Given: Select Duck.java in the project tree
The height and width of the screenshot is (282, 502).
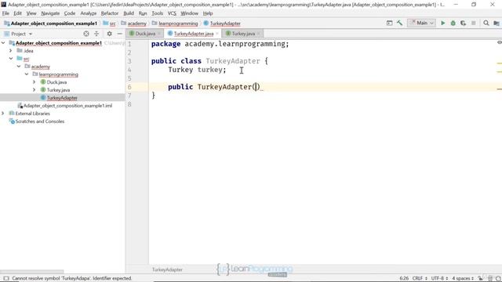Looking at the screenshot, I should pyautogui.click(x=56, y=82).
